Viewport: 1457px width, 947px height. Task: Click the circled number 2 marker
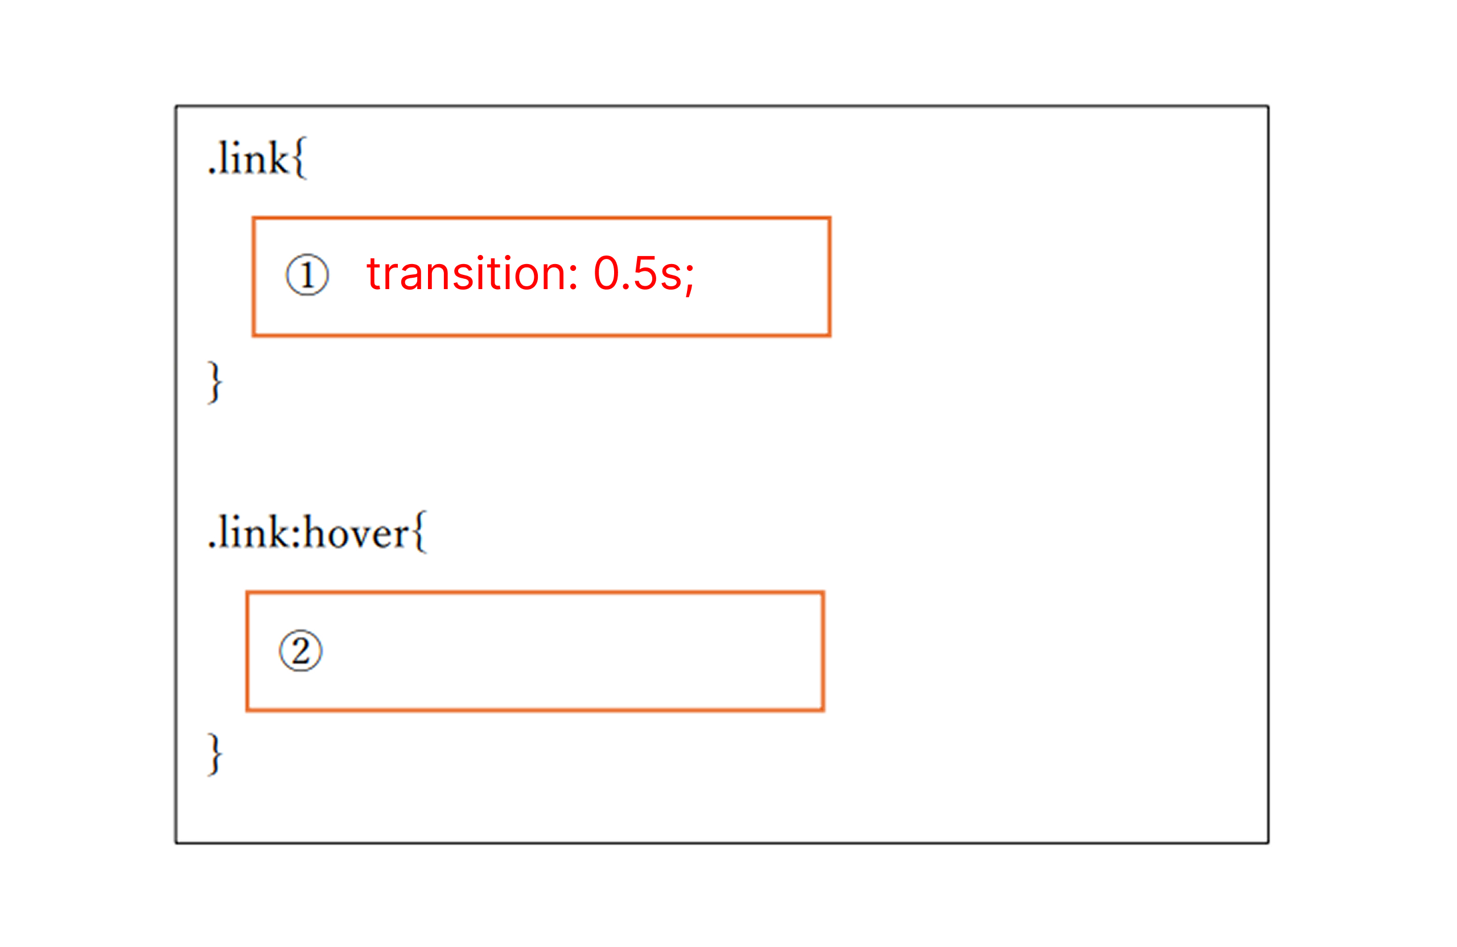tap(301, 650)
